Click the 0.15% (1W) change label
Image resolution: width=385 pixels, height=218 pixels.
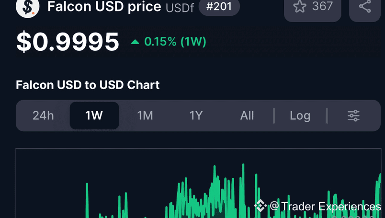(x=175, y=42)
